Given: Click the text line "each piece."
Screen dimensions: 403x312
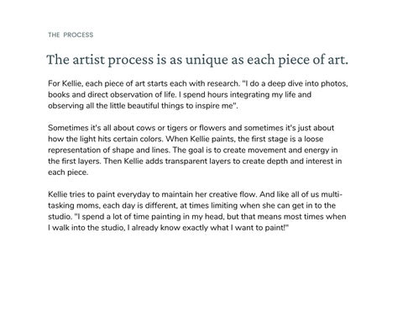Looking at the screenshot, I should coord(68,172).
